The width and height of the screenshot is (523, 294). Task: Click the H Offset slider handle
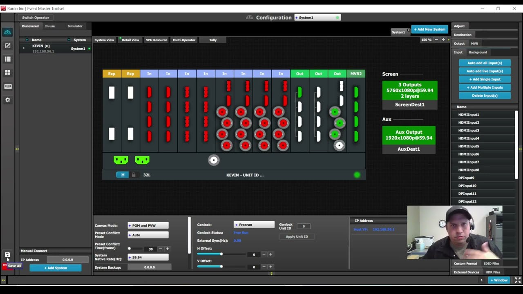click(x=221, y=254)
